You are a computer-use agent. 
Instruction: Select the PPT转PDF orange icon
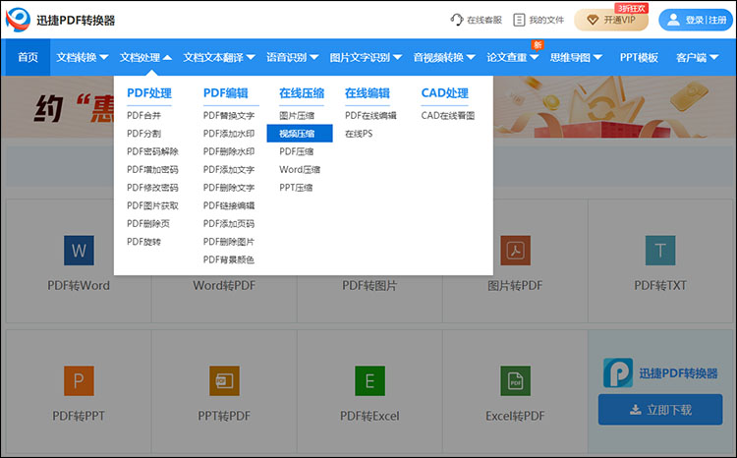point(224,380)
